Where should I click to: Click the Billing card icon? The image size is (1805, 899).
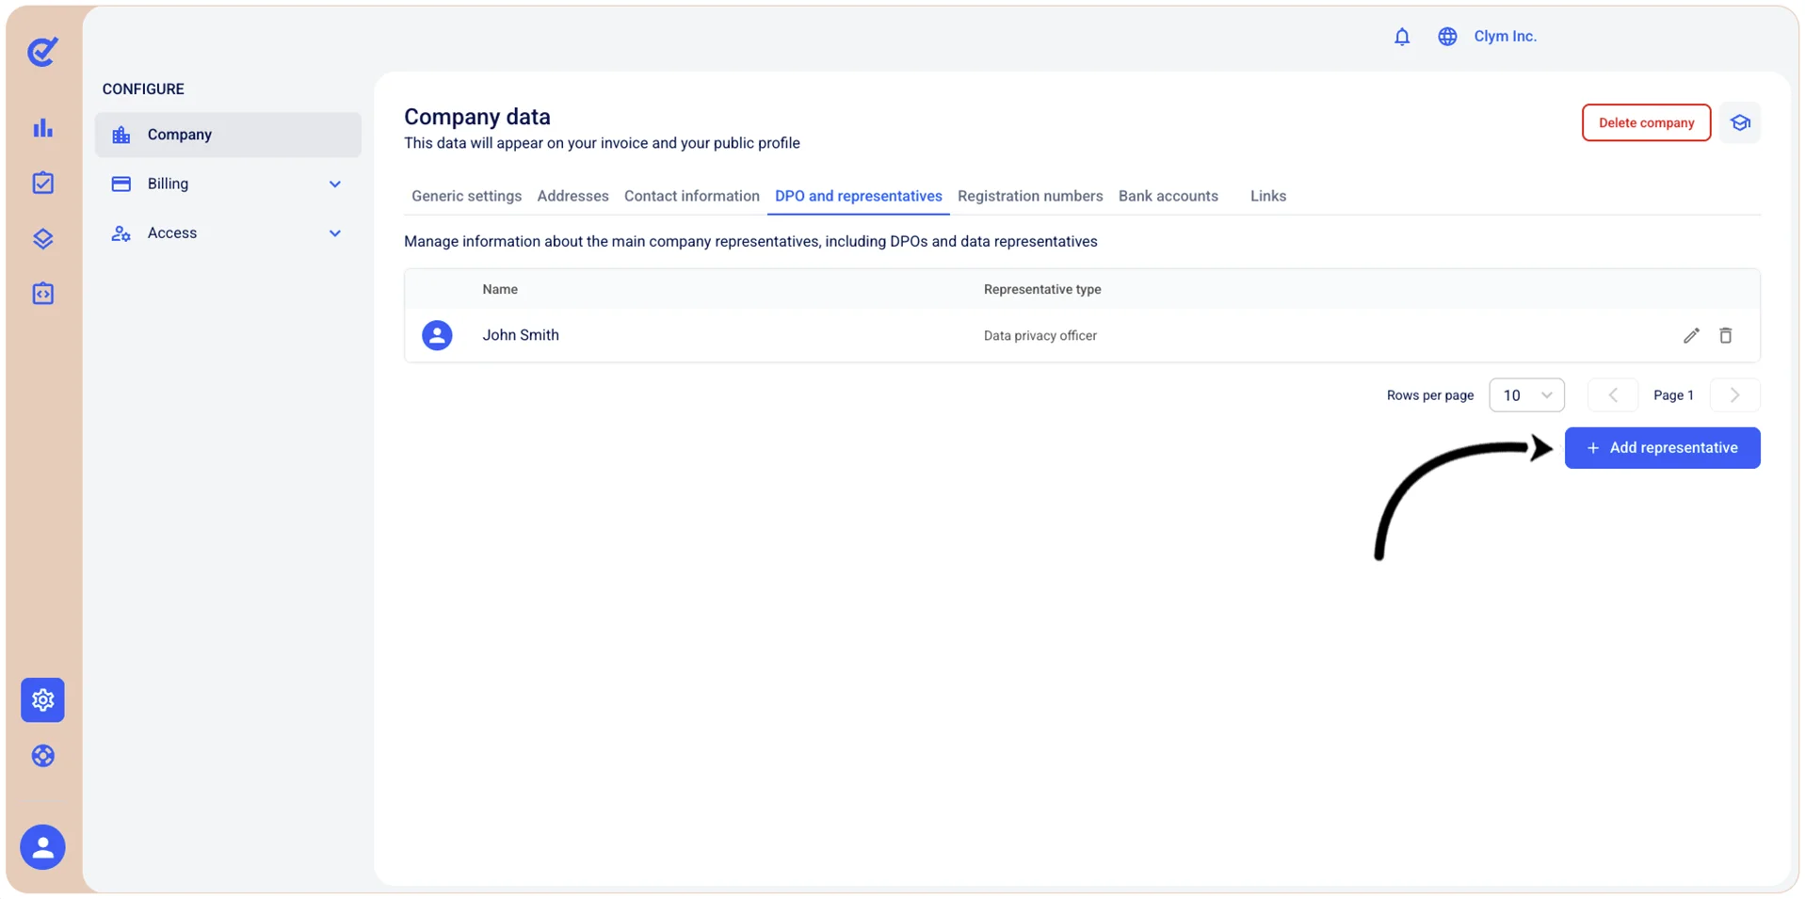click(121, 184)
